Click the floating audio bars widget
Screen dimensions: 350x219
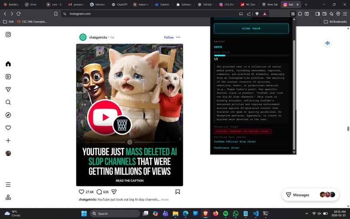click(327, 43)
